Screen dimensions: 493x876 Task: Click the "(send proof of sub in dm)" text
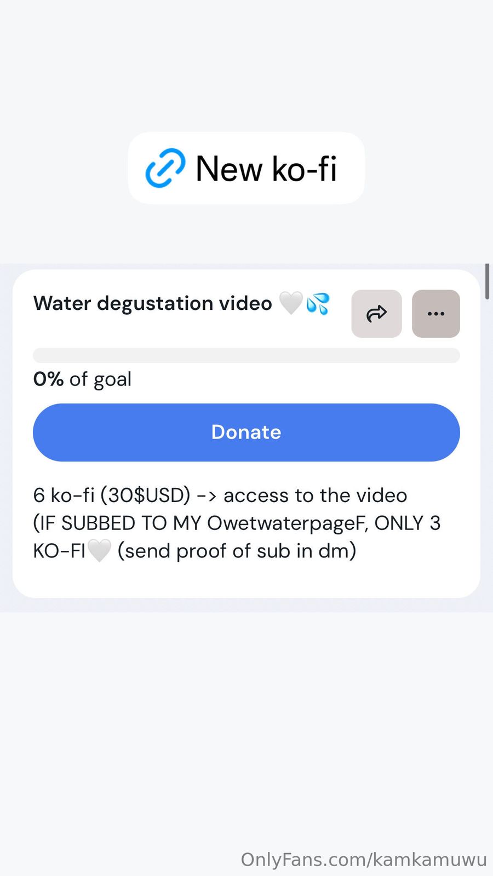tap(237, 551)
